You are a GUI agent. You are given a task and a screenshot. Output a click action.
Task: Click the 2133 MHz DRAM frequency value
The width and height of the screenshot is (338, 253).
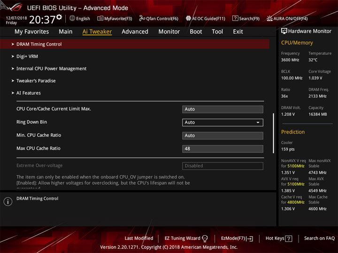(317, 96)
